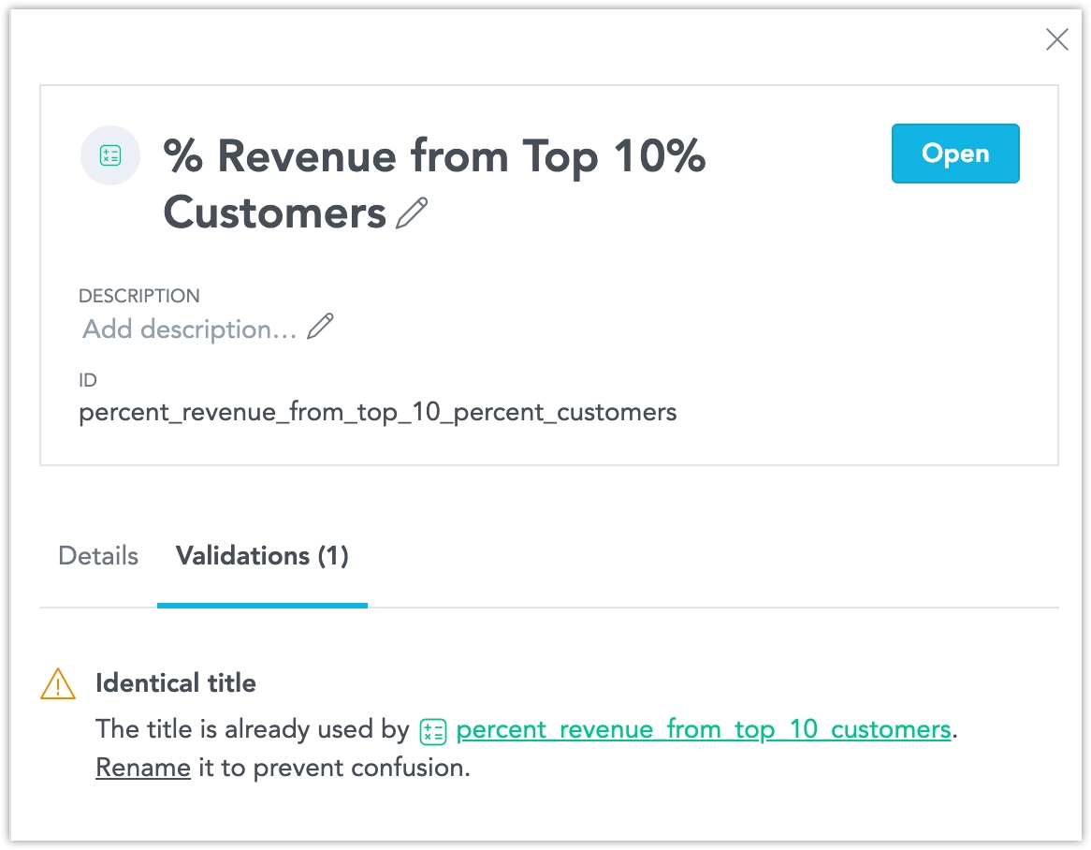
Task: Click the word Customers in the title
Action: point(274,213)
